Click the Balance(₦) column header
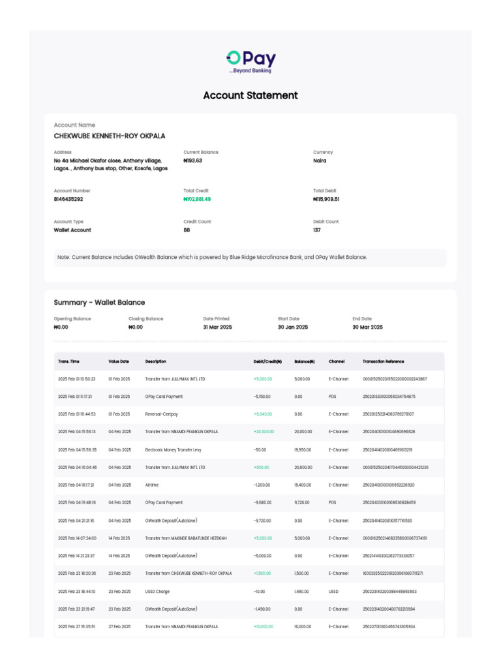Screen dimensions: 501x668 point(304,361)
